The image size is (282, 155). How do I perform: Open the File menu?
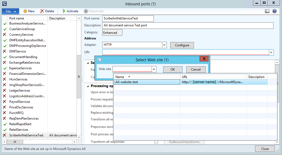click(x=10, y=11)
